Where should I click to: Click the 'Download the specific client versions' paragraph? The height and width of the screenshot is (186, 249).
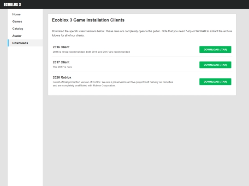point(142,33)
